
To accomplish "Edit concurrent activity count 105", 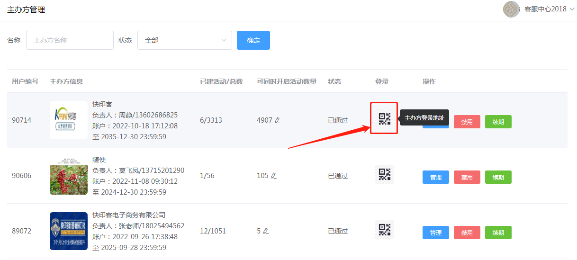I will coord(273,176).
